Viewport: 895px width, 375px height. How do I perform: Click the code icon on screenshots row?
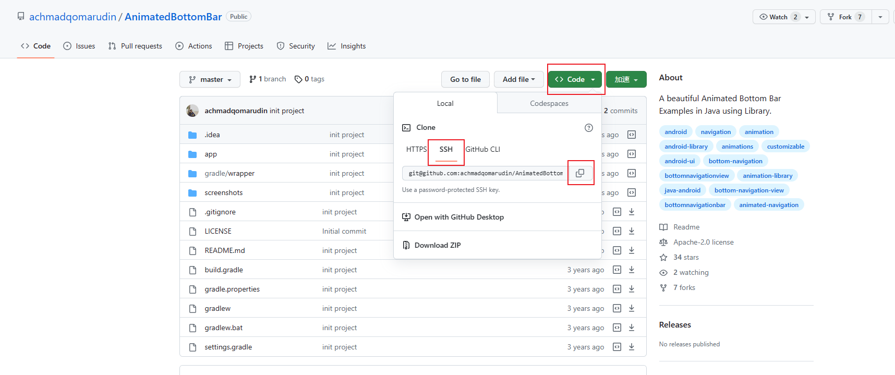[632, 192]
